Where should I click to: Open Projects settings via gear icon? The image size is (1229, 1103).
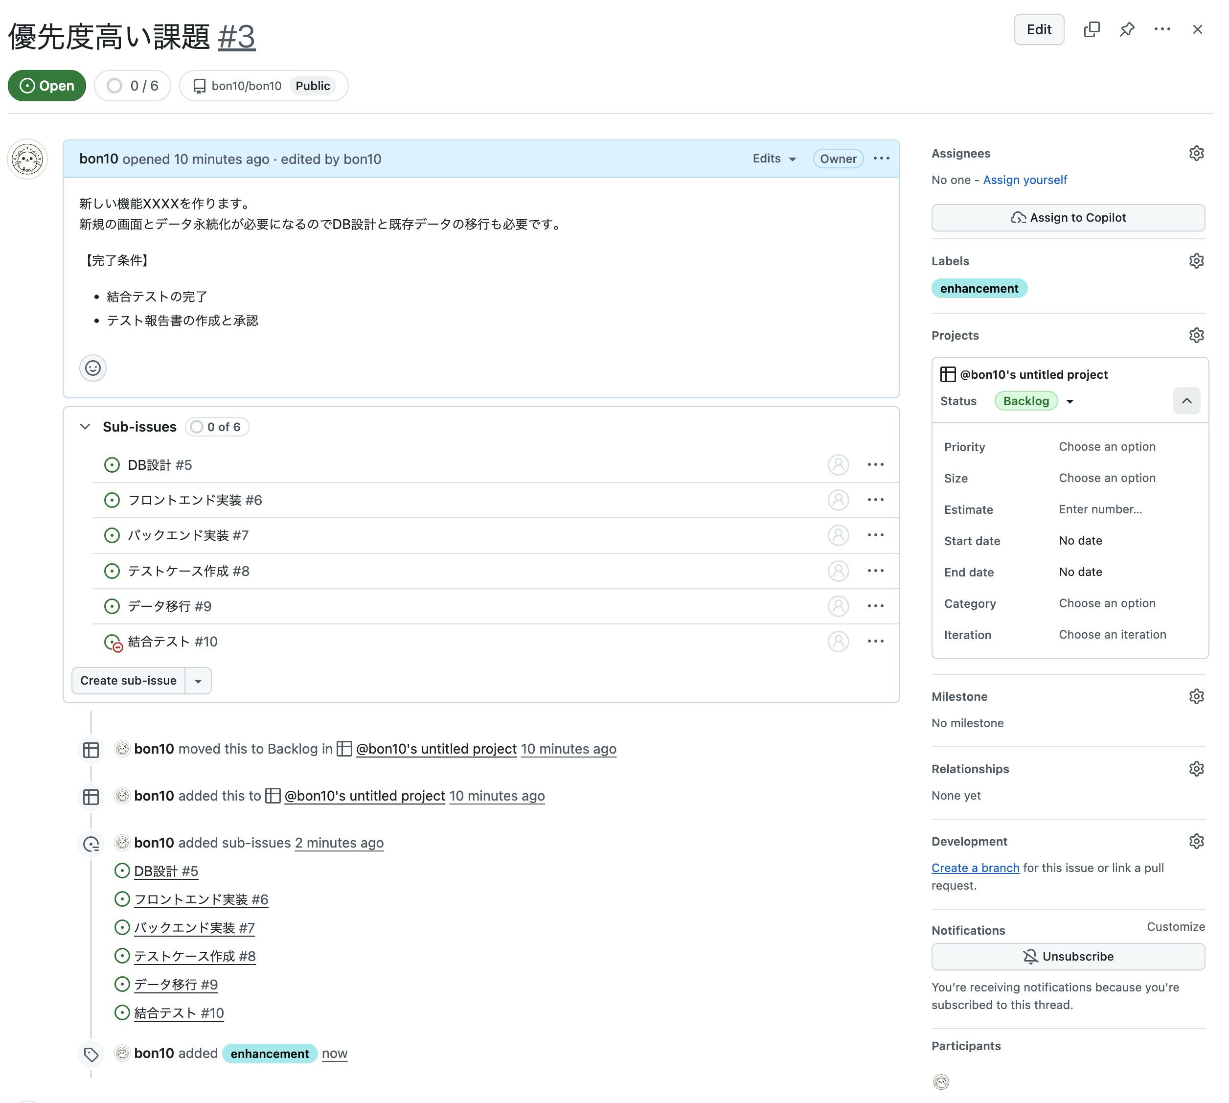[x=1196, y=335]
